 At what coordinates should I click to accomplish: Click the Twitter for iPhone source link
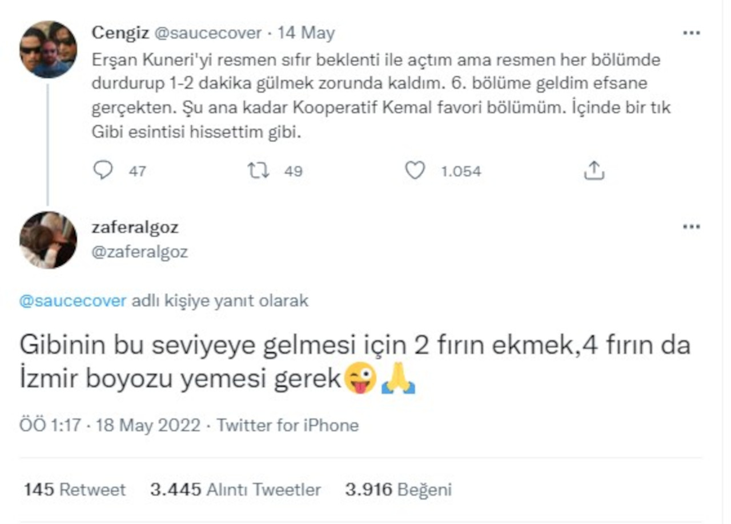pos(288,425)
